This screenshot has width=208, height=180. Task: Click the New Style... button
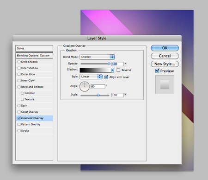pyautogui.click(x=165, y=64)
